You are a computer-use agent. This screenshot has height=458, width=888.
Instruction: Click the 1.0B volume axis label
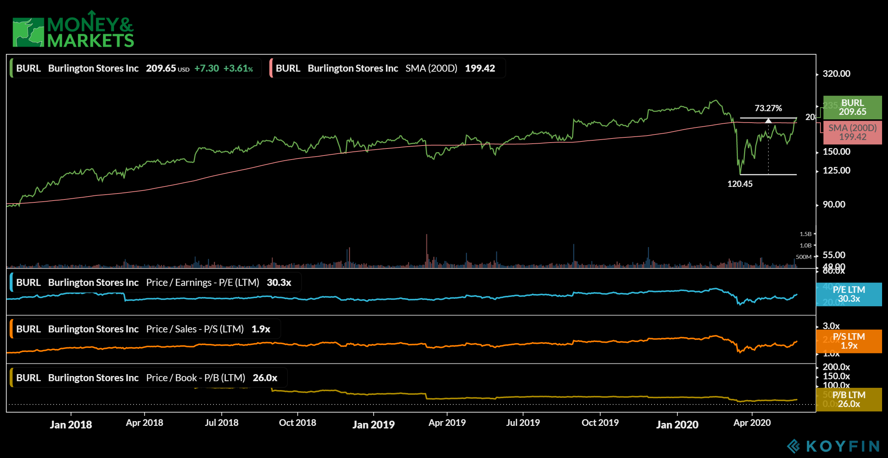805,246
